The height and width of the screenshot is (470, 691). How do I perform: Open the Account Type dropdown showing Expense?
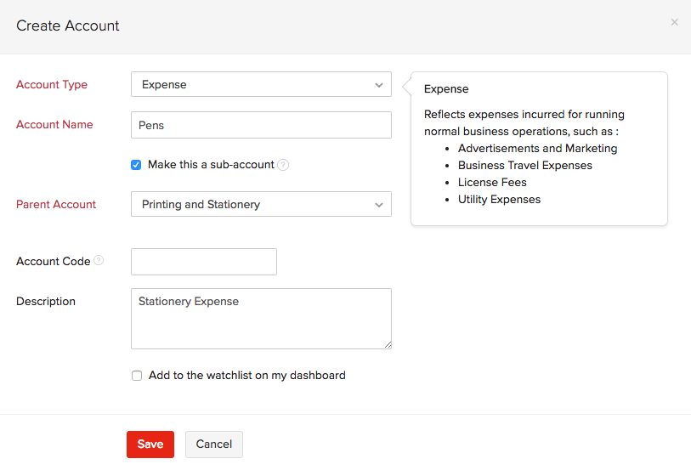point(261,84)
